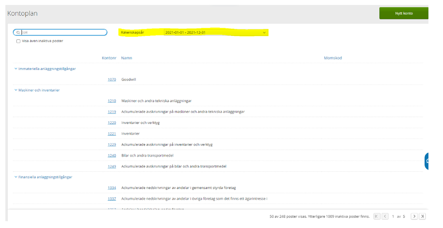The width and height of the screenshot is (443, 228).
Task: Click the Kontonr column header
Action: click(109, 58)
